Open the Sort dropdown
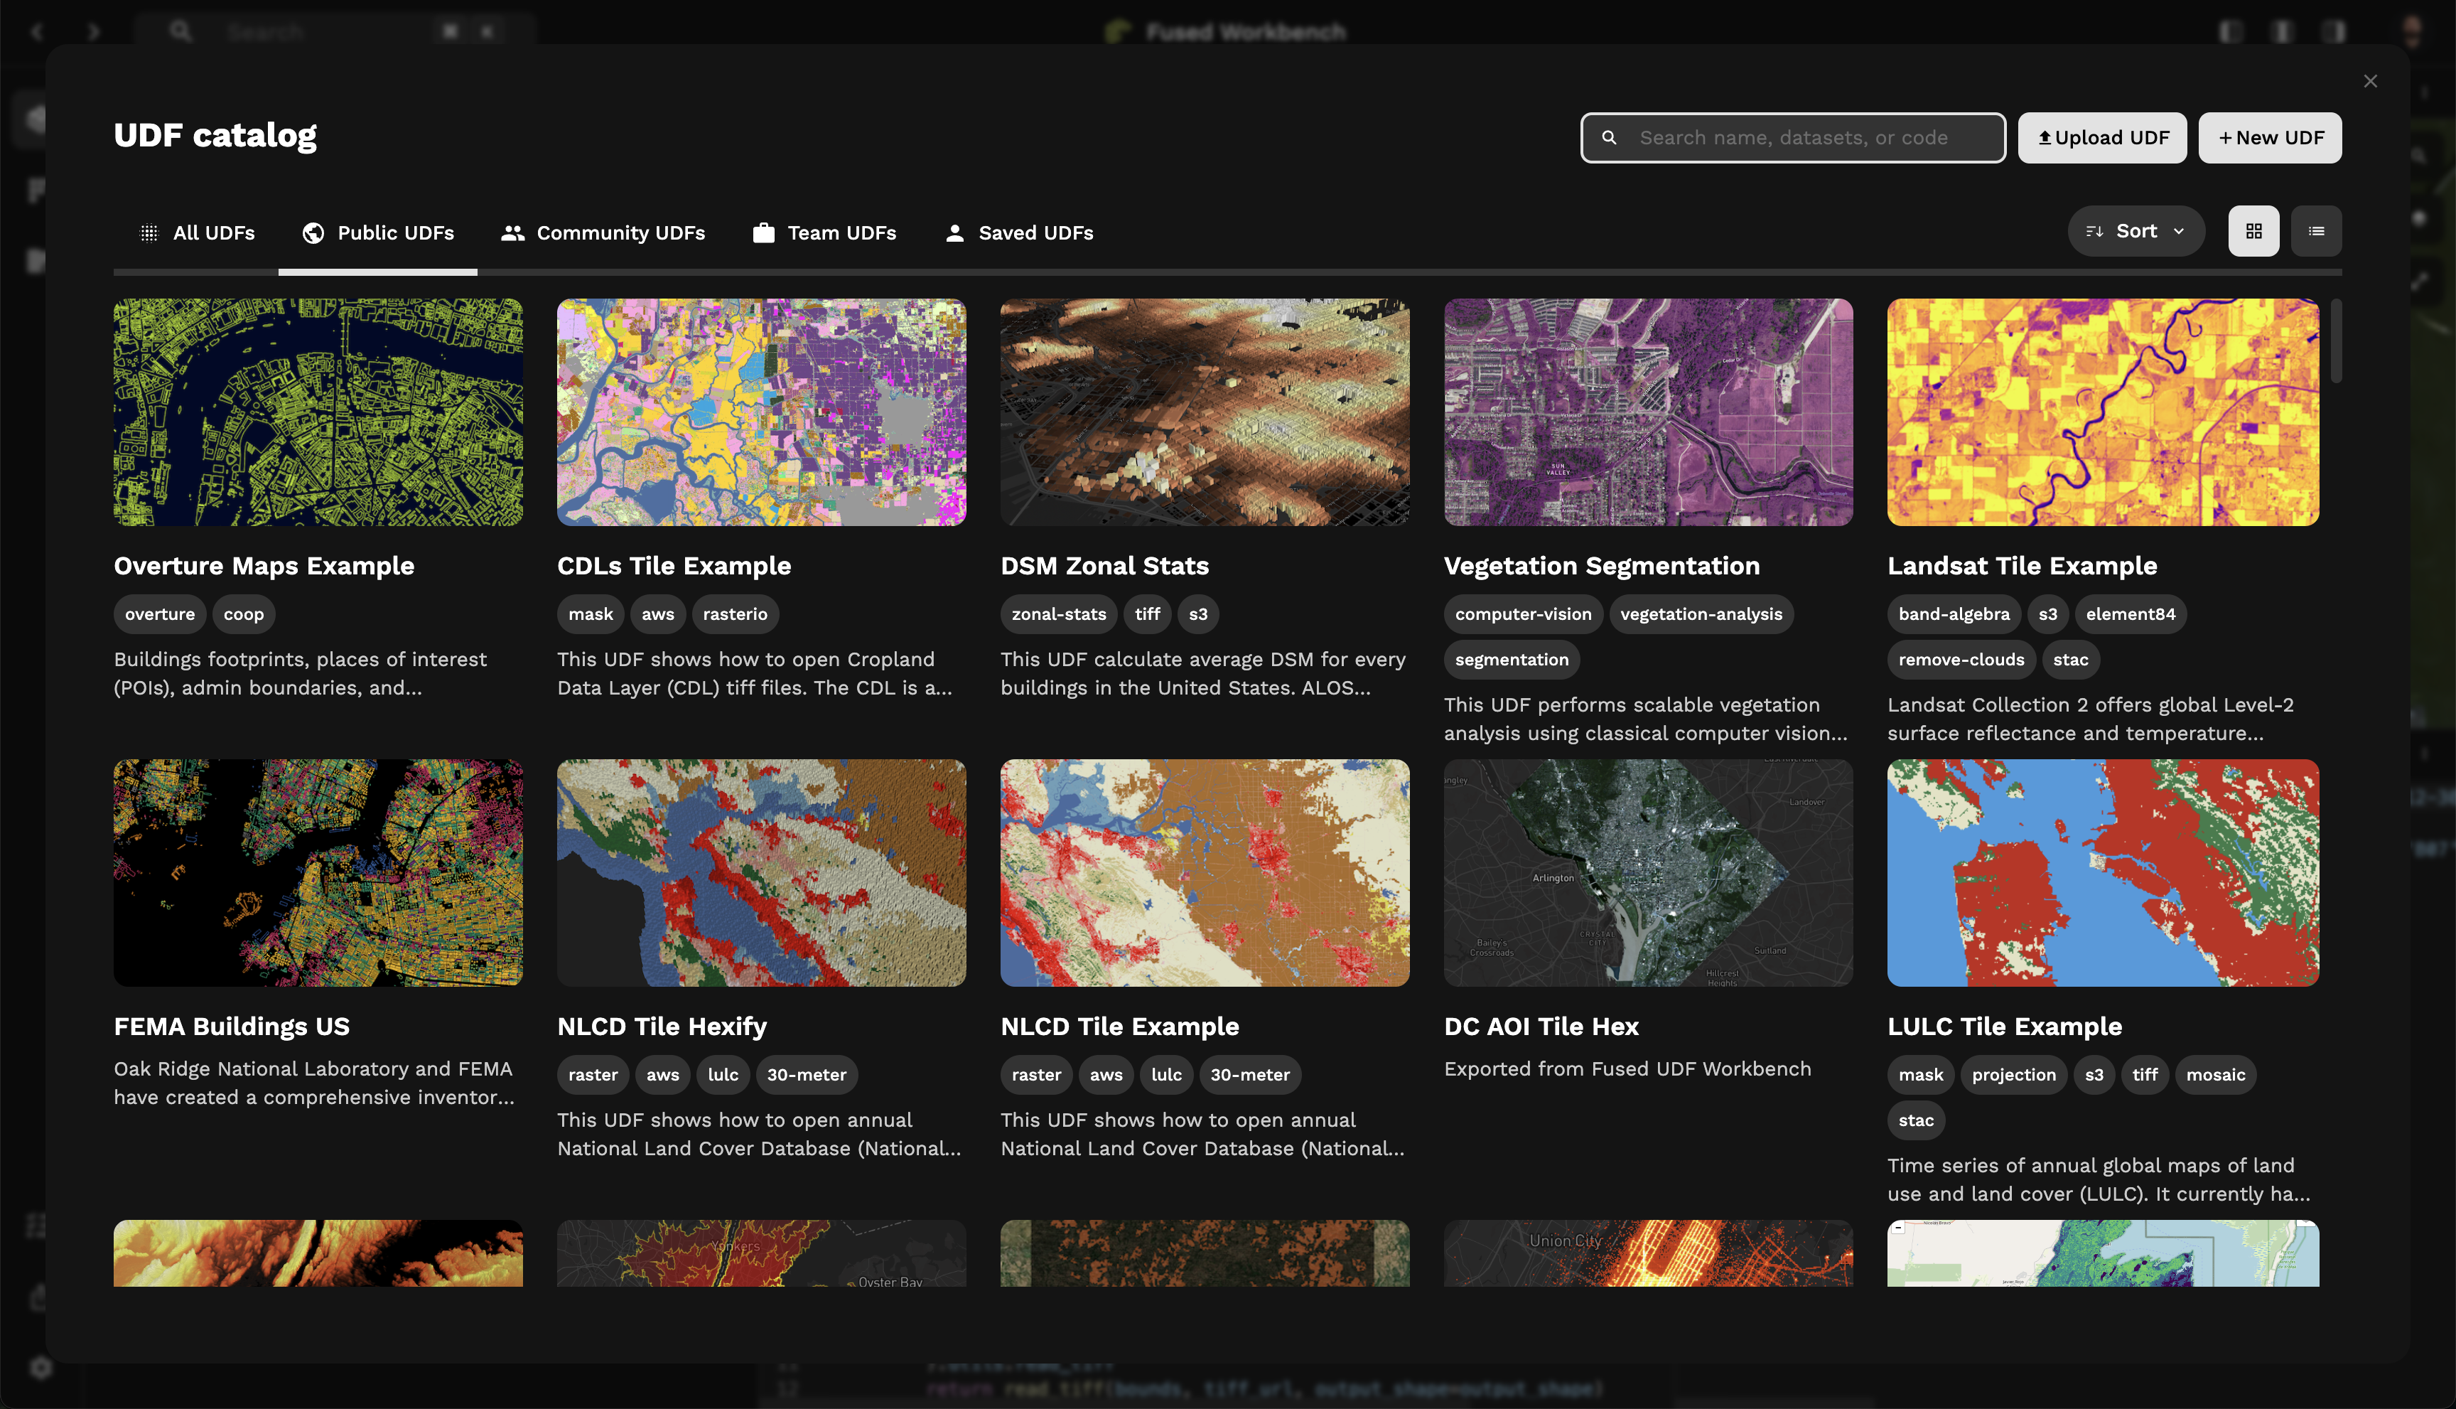 pos(2135,231)
